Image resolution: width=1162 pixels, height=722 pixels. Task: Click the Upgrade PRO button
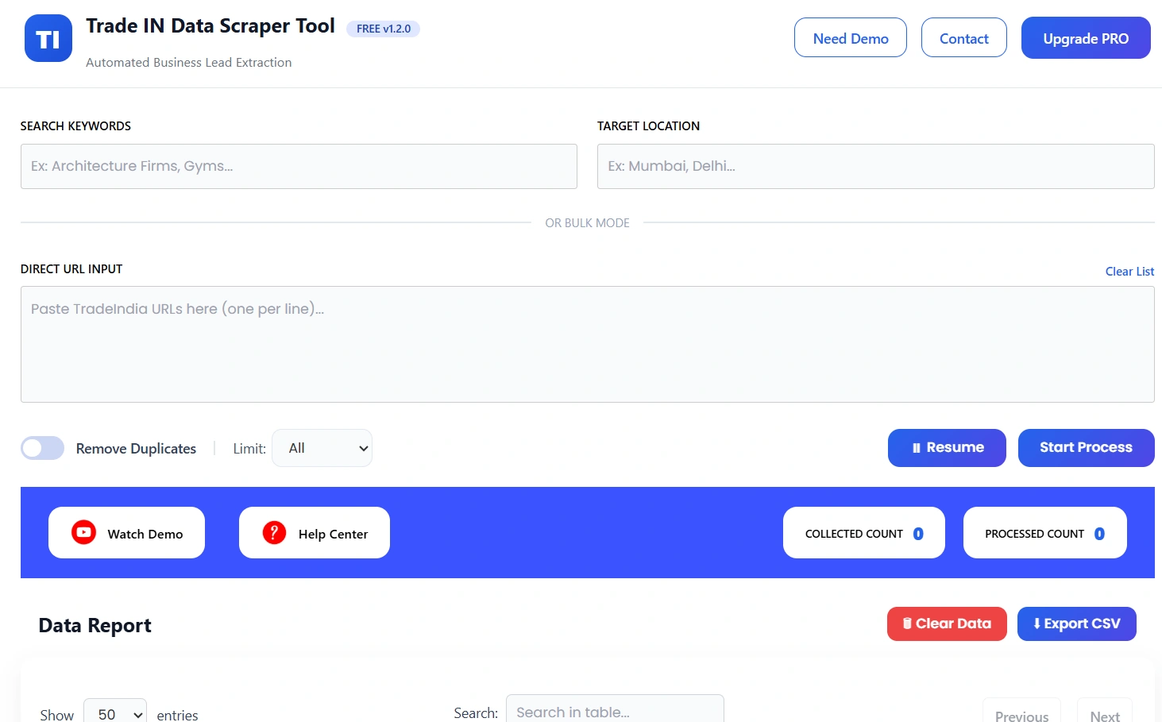[1085, 37]
